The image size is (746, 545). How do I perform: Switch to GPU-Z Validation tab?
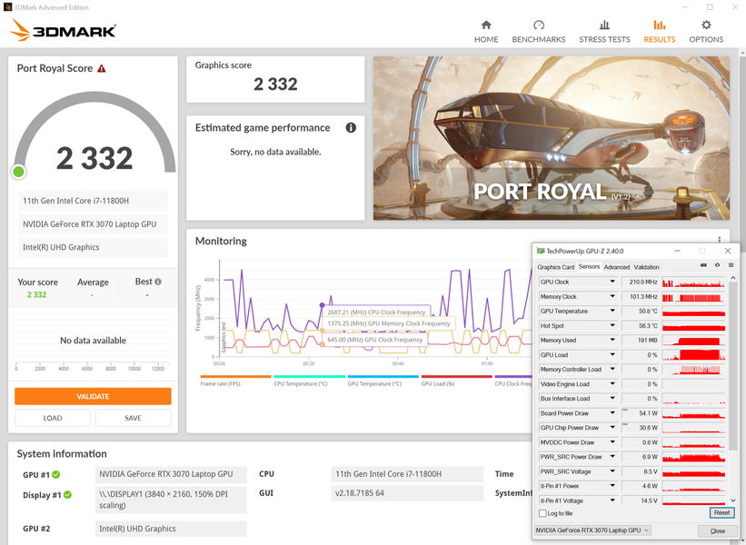(x=646, y=267)
